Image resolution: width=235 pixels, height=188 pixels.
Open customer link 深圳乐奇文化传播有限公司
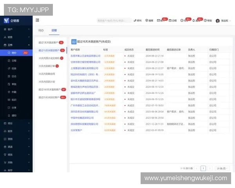pyautogui.click(x=84, y=112)
